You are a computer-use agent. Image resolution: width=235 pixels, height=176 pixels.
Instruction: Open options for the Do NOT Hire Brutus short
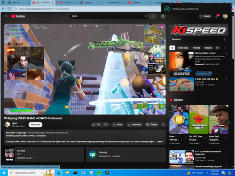[x=206, y=138]
